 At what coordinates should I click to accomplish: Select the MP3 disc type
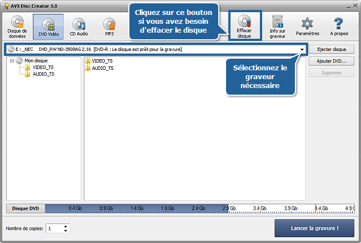point(109,27)
